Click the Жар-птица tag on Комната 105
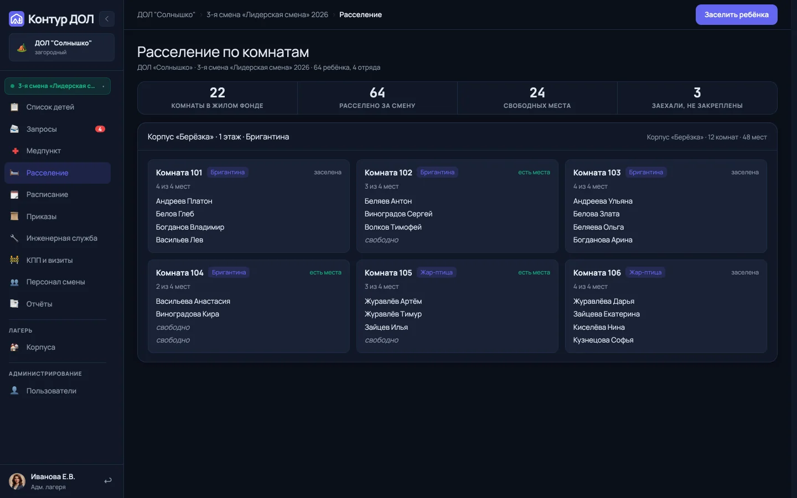Image resolution: width=797 pixels, height=498 pixels. 436,272
